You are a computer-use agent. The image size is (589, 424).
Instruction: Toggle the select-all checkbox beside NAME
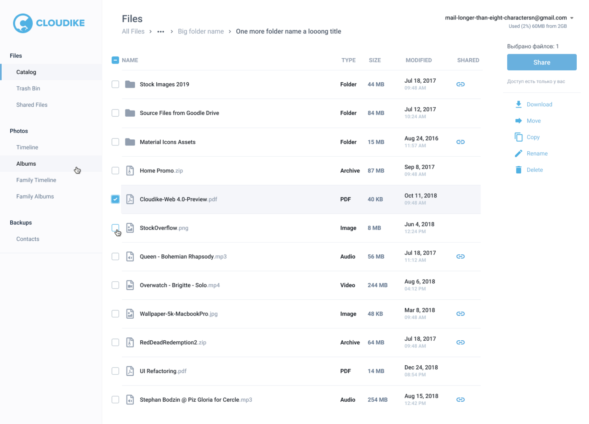115,60
